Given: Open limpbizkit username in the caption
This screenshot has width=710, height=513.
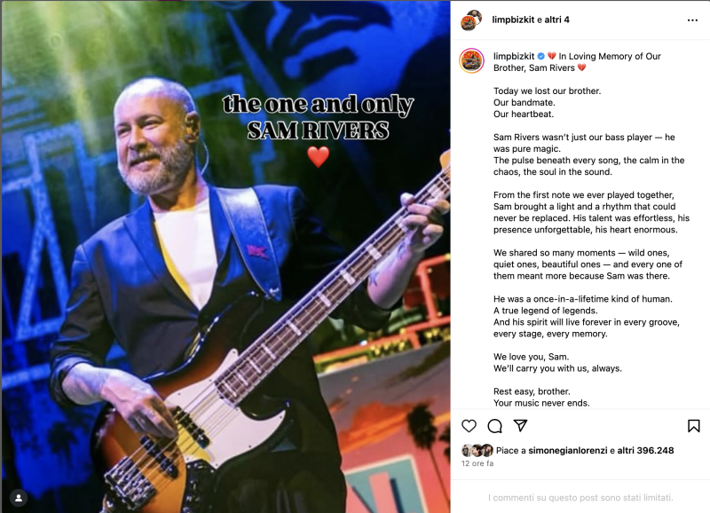Looking at the screenshot, I should tap(514, 56).
